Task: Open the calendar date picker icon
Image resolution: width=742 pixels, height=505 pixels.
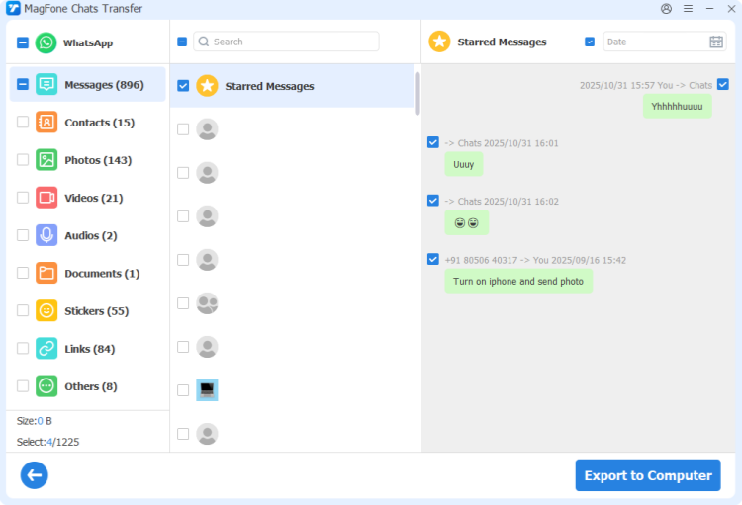Action: click(x=716, y=42)
